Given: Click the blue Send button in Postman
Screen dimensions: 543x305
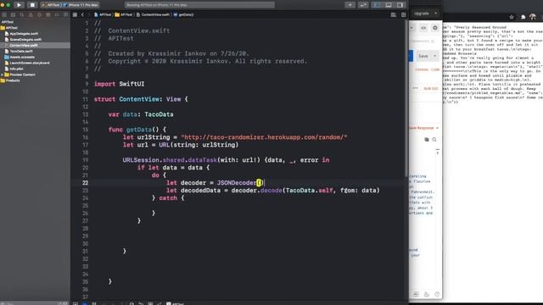Looking at the screenshot, I should 411,56.
